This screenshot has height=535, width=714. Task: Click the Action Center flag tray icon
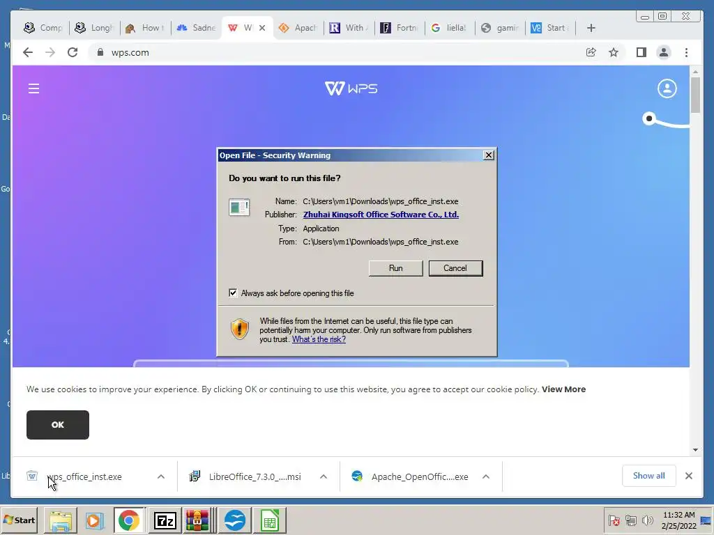614,520
